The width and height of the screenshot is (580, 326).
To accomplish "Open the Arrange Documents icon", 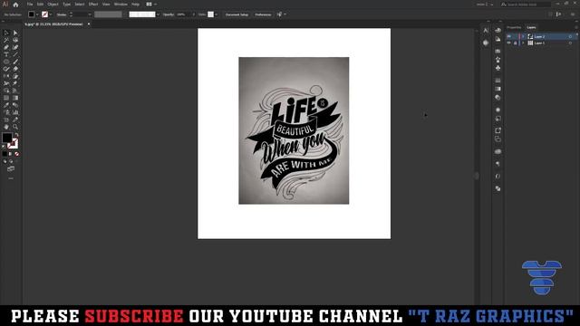I will point(149,5).
